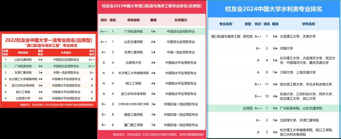The image size is (341, 139).
Task: Click the 应用型 type cell in highlighted row
Action: click(248, 108)
